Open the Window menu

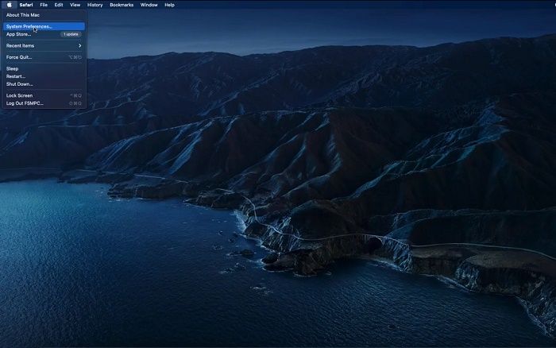(149, 5)
